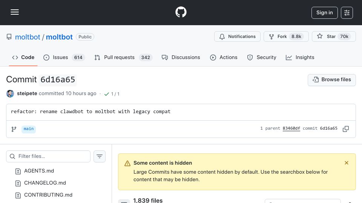Open the hamburger navigation menu
Viewport: 362px width, 203px height.
click(15, 12)
